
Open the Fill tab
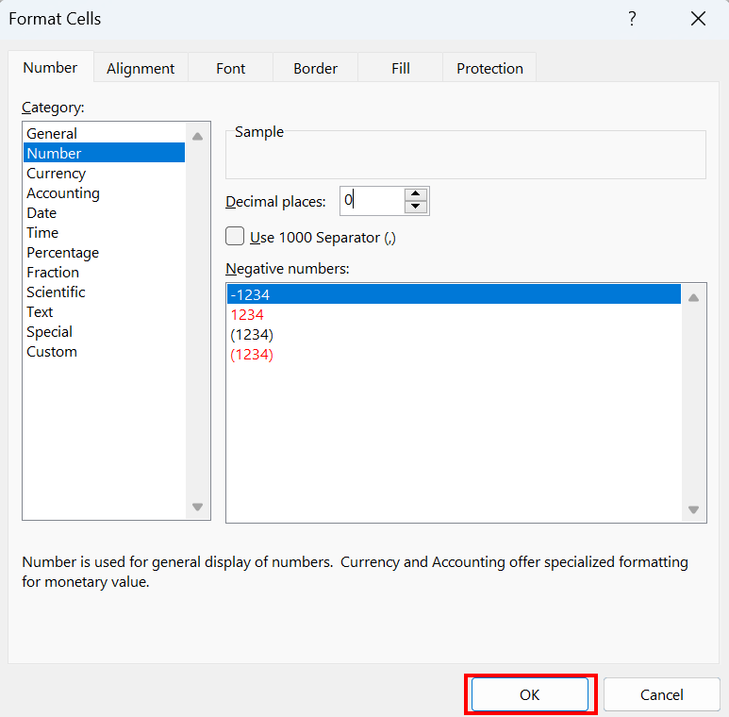(401, 68)
